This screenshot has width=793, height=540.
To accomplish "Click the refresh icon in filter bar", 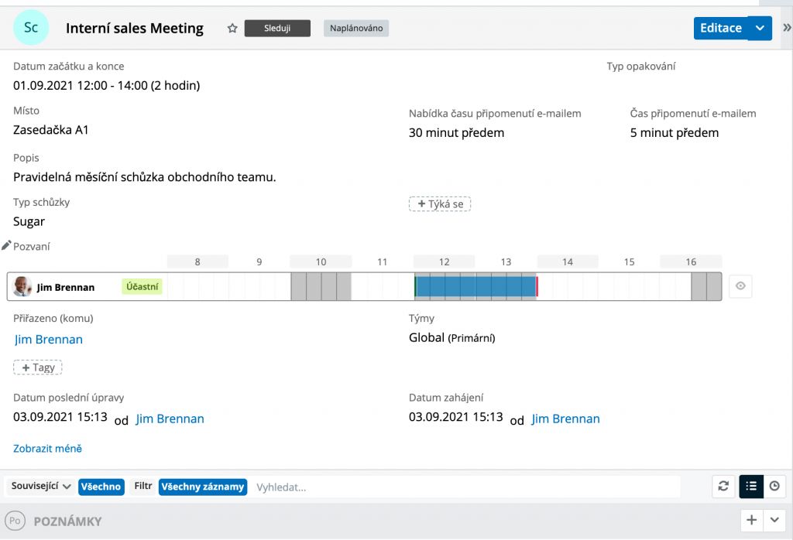I will pos(723,486).
